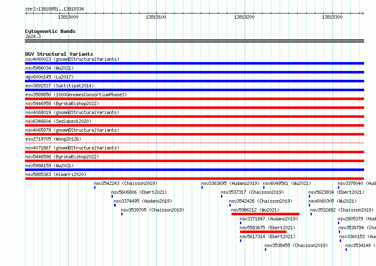The image size is (376, 266).
Task: Open nsv3532682 (Chaisson2019) variant
Action: click(x=342, y=210)
